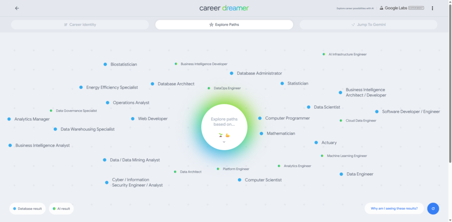
Task: Click the Explore paths based on circle
Action: 224,127
